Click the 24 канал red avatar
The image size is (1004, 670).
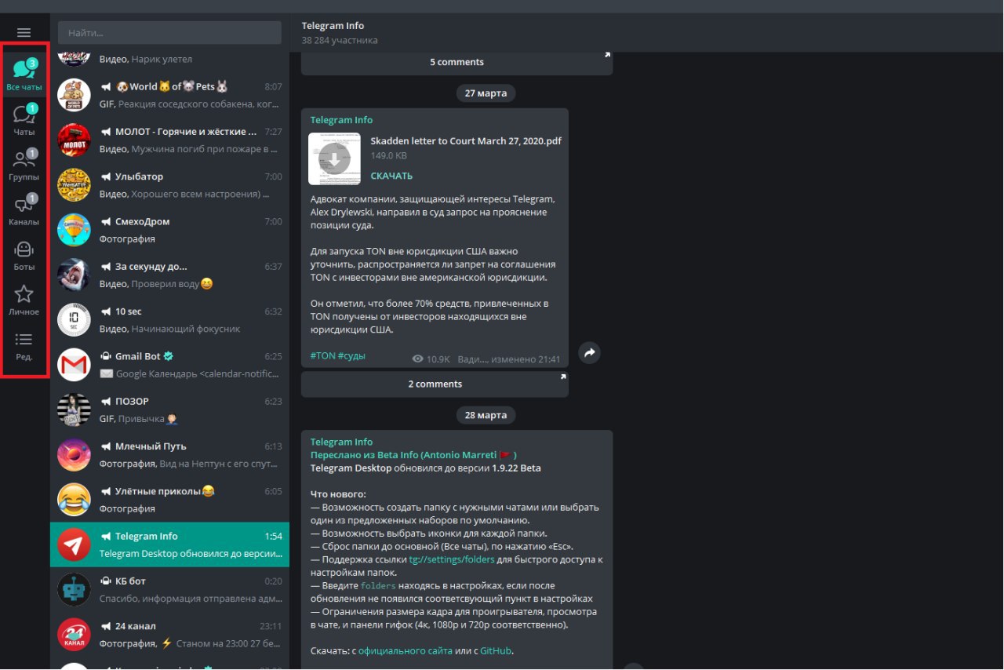(x=75, y=634)
